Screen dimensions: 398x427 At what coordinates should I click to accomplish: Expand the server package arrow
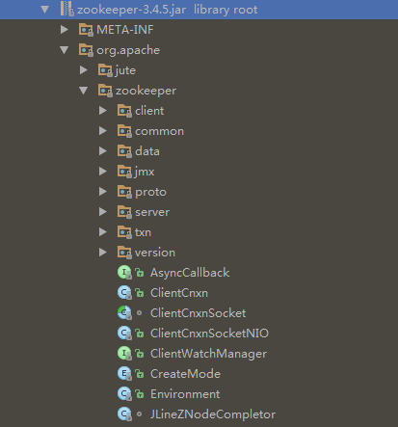(103, 212)
